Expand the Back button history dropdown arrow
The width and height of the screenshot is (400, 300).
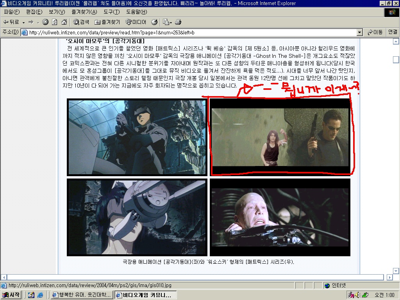[x=23, y=22]
